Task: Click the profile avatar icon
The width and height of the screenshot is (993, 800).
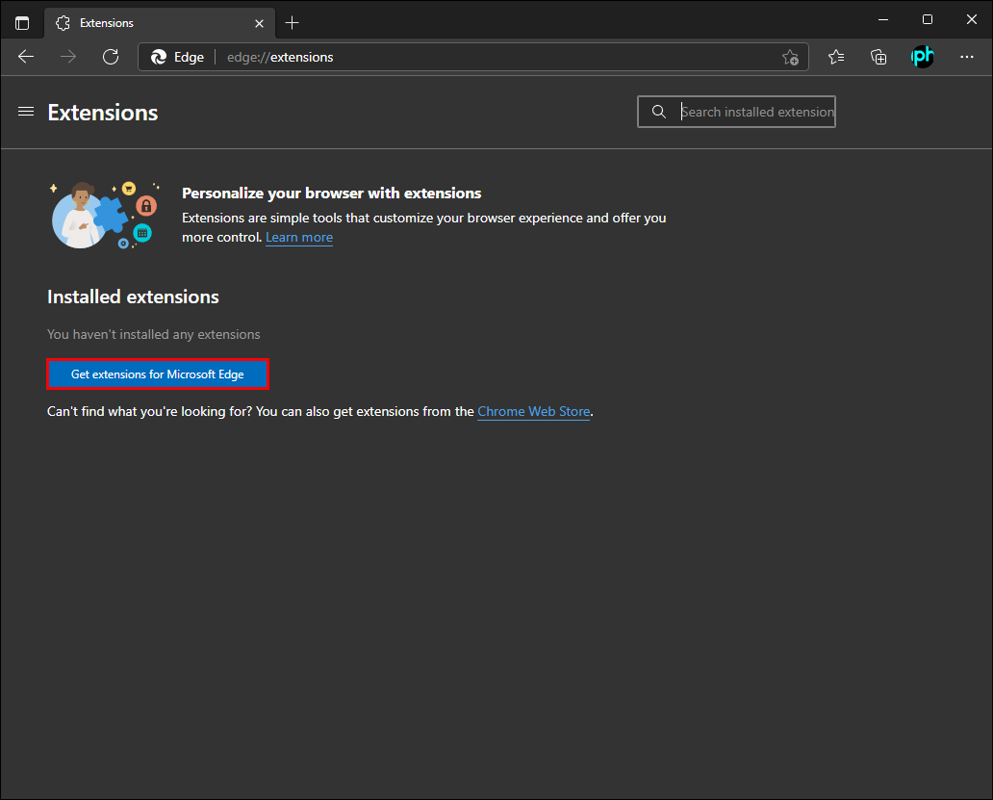Action: (922, 57)
